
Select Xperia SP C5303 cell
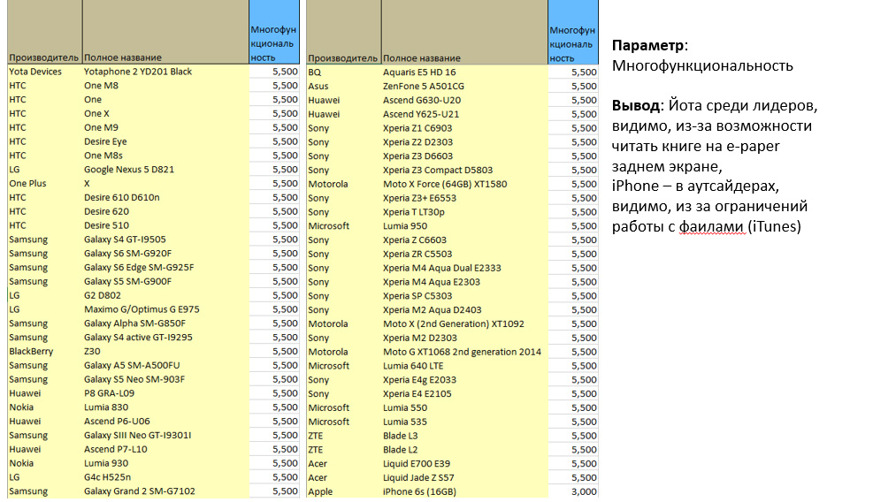point(464,296)
